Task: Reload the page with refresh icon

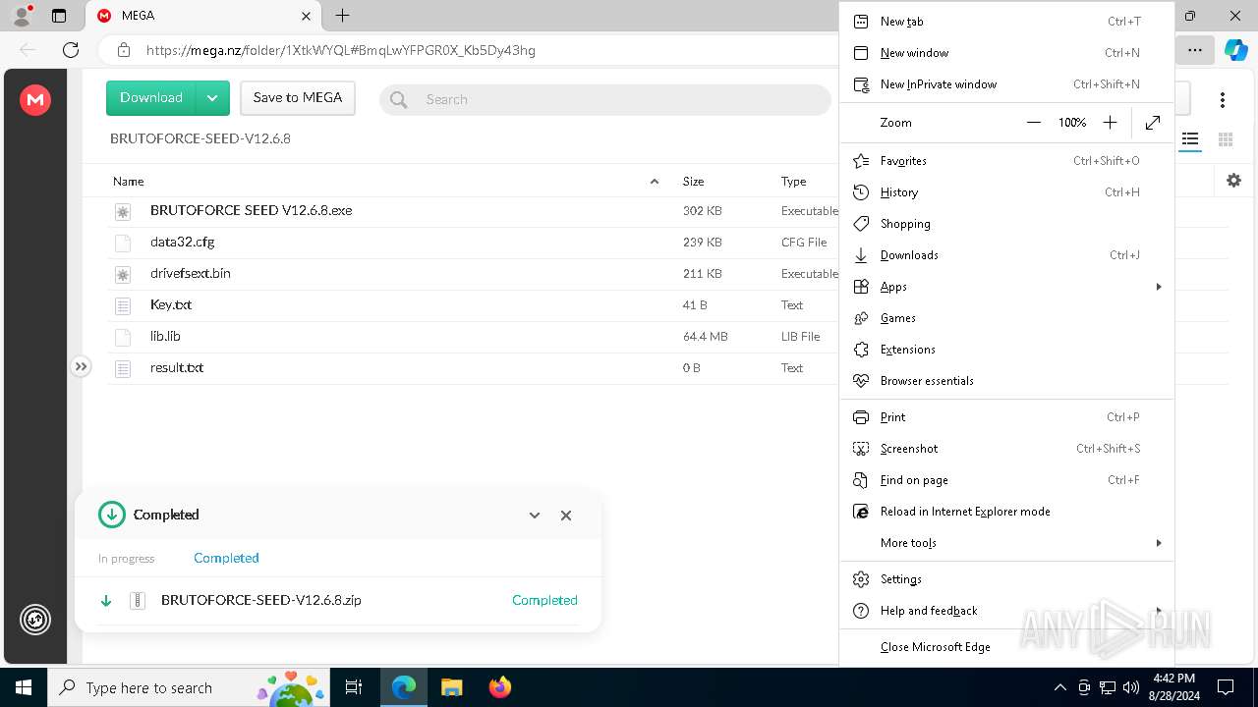Action: (x=71, y=50)
